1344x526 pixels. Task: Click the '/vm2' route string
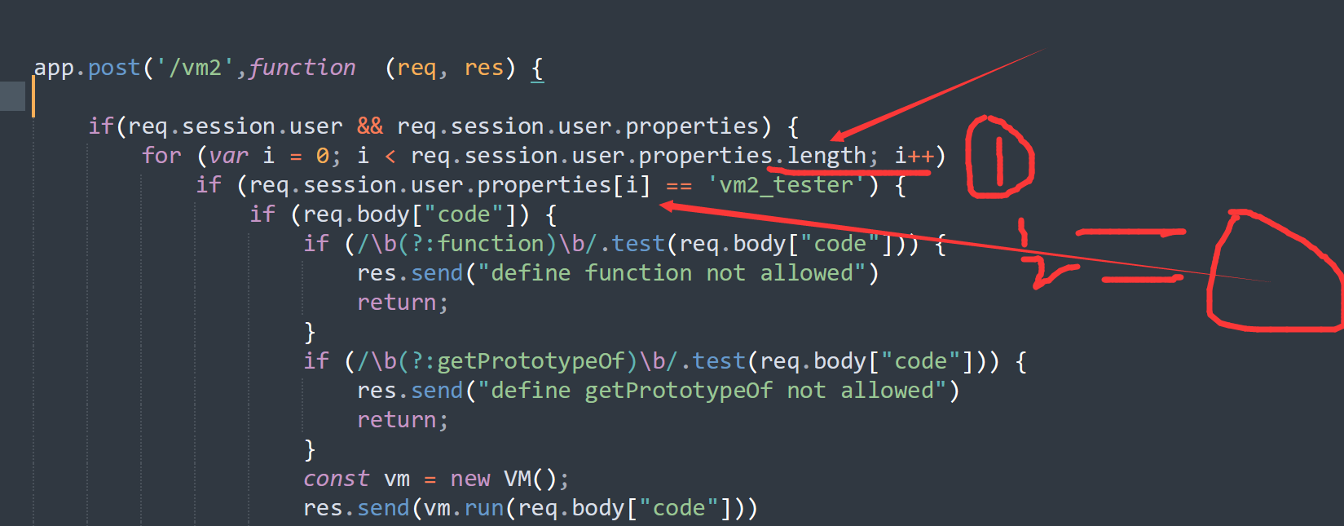[196, 68]
